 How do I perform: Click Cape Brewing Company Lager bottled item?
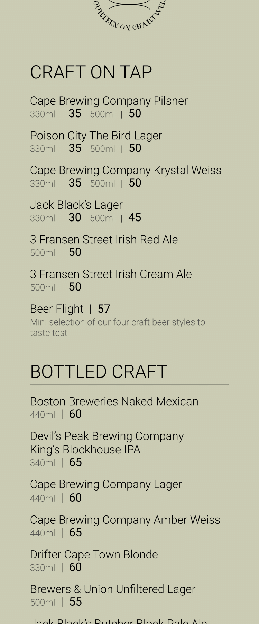(106, 484)
